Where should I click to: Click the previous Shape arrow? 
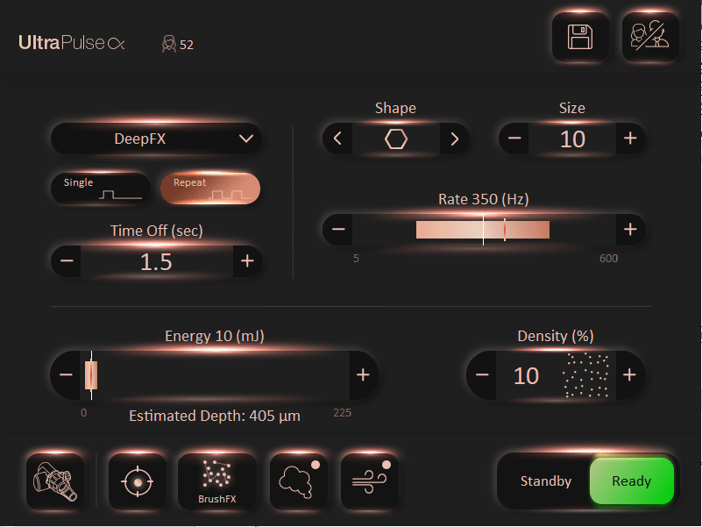click(x=337, y=138)
